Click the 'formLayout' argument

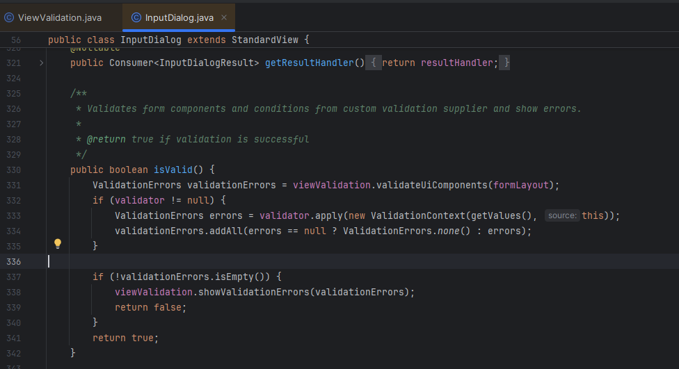pos(521,185)
